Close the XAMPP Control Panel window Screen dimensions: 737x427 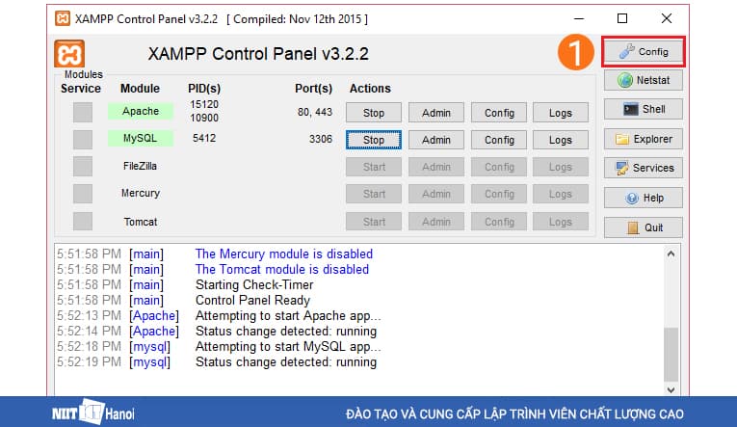click(x=667, y=19)
